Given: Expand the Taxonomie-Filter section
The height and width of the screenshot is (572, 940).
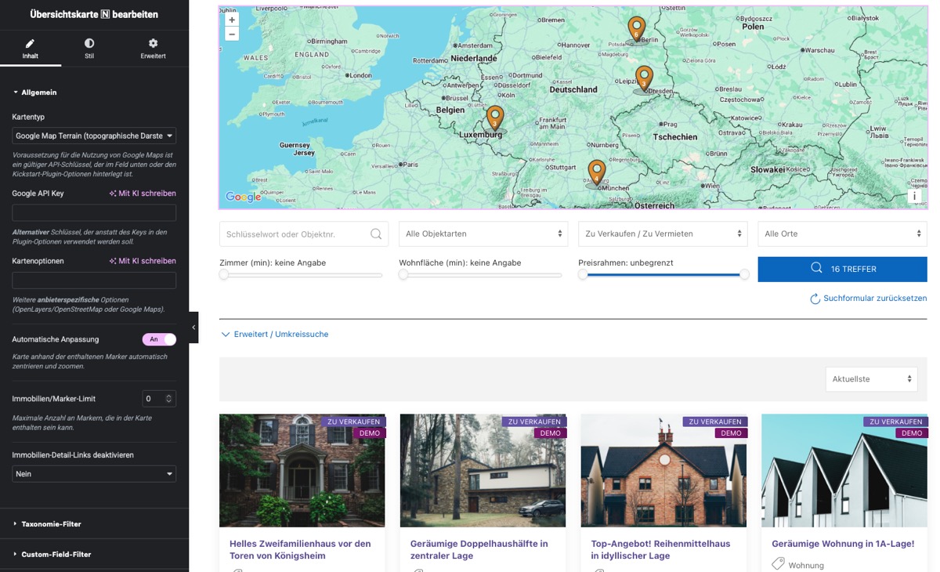Looking at the screenshot, I should (x=51, y=523).
